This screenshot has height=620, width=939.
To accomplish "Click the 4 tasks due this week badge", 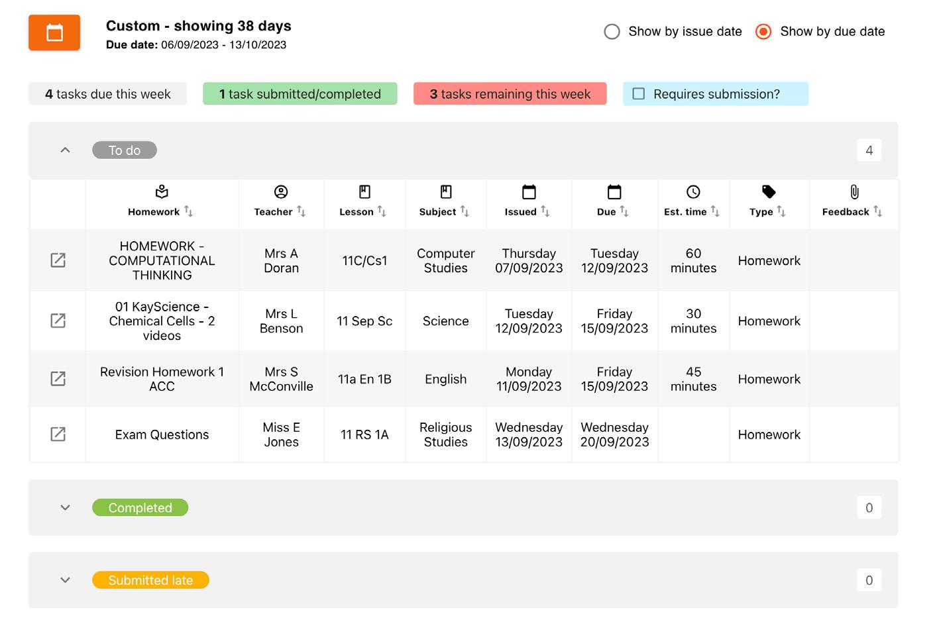I will tap(107, 94).
